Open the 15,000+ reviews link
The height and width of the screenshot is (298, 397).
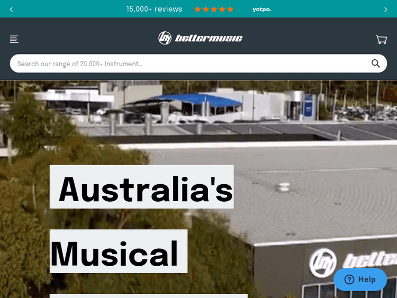click(154, 9)
